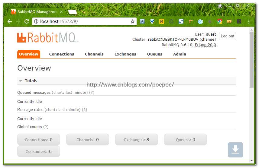Click the blue download arrow button
259x168 pixels.
pos(235,150)
